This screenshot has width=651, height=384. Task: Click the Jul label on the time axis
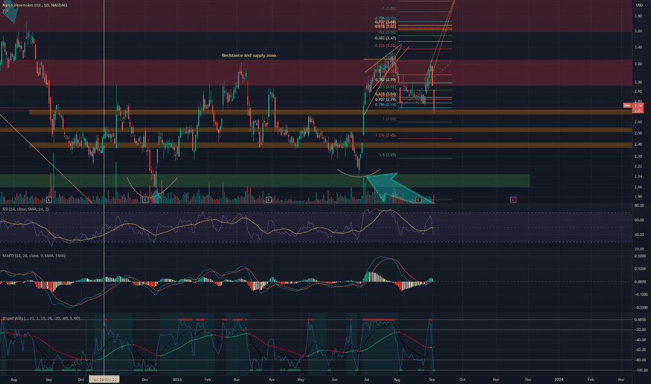click(366, 379)
